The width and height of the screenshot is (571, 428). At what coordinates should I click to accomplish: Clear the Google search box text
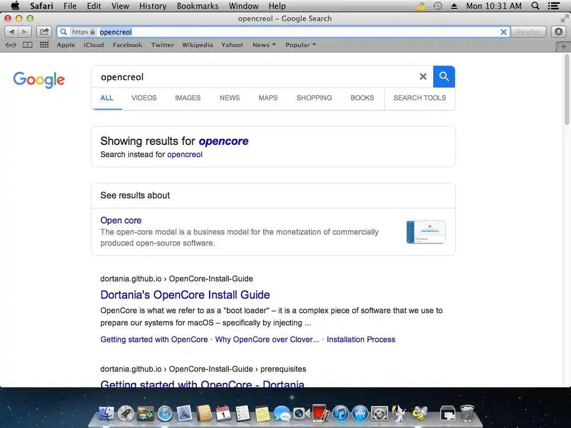(423, 76)
